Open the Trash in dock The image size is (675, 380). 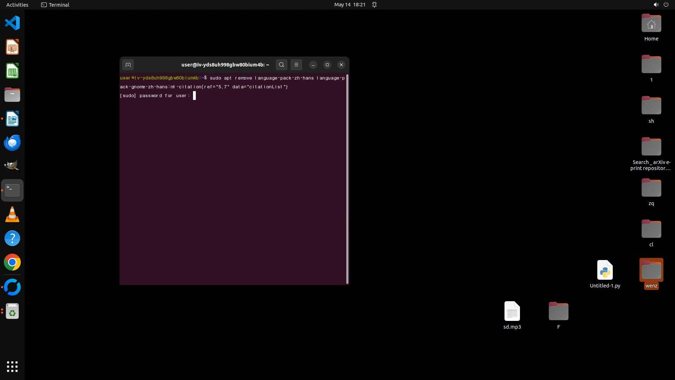(12, 311)
